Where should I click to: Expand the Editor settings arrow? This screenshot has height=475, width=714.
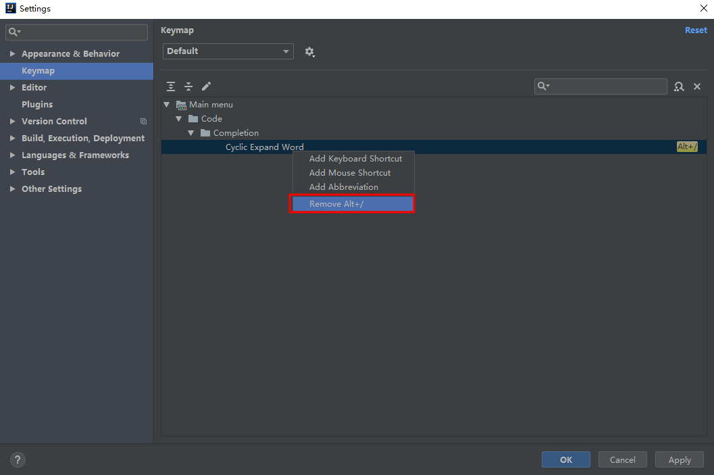coord(12,87)
